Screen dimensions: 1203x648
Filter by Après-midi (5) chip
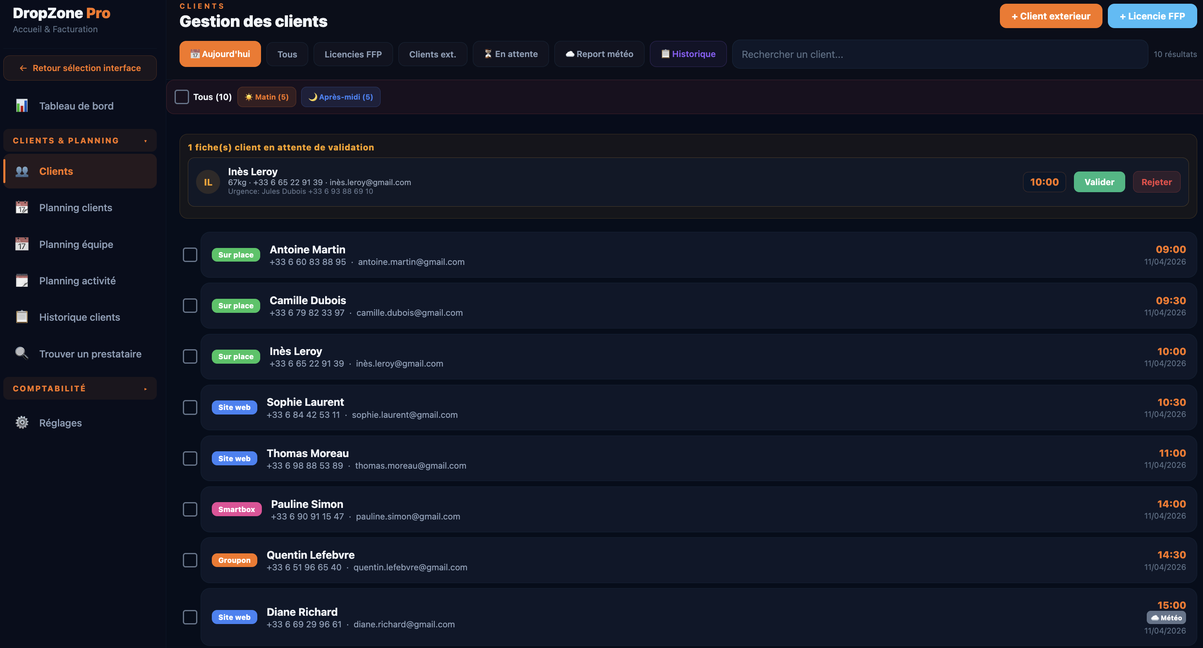coord(340,97)
